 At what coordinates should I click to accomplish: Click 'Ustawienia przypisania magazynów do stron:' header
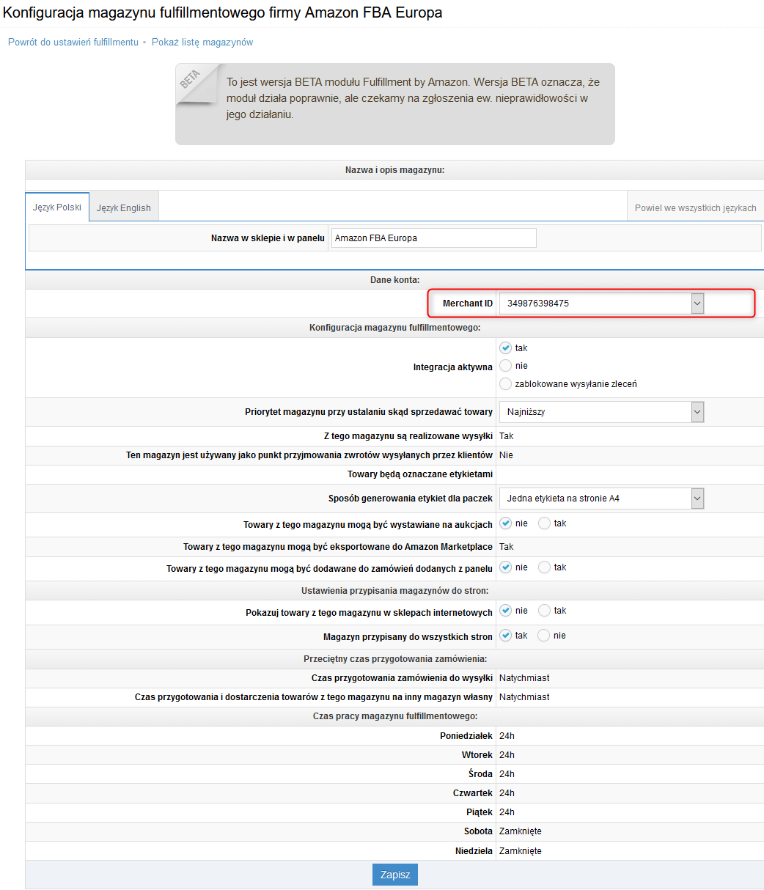(x=395, y=591)
